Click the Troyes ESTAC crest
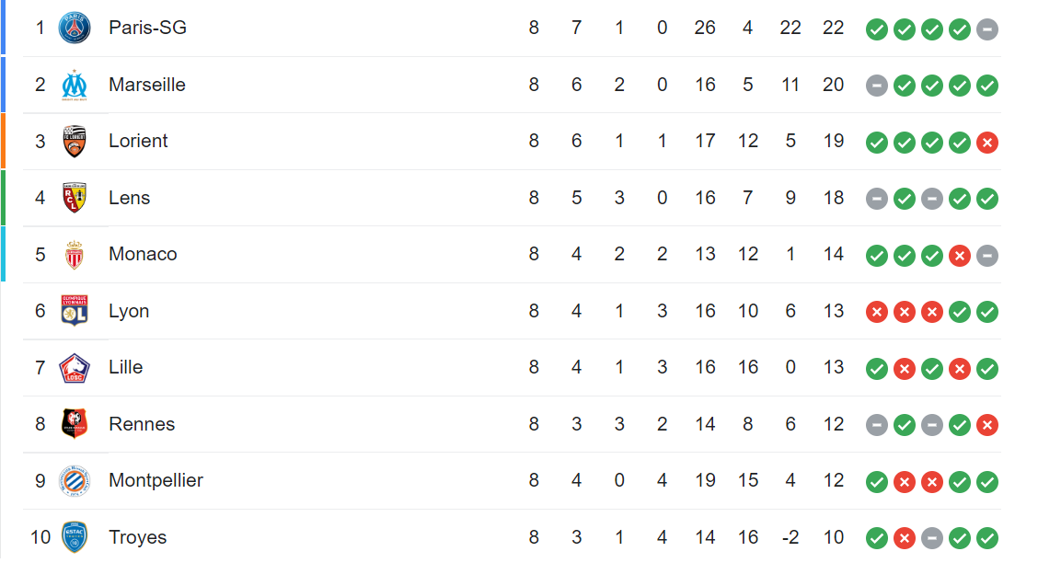This screenshot has height=563, width=1038. (75, 537)
